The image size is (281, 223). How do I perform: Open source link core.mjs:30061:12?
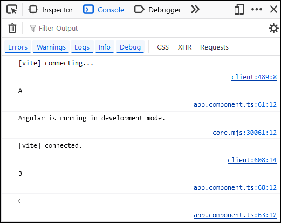tap(244, 133)
